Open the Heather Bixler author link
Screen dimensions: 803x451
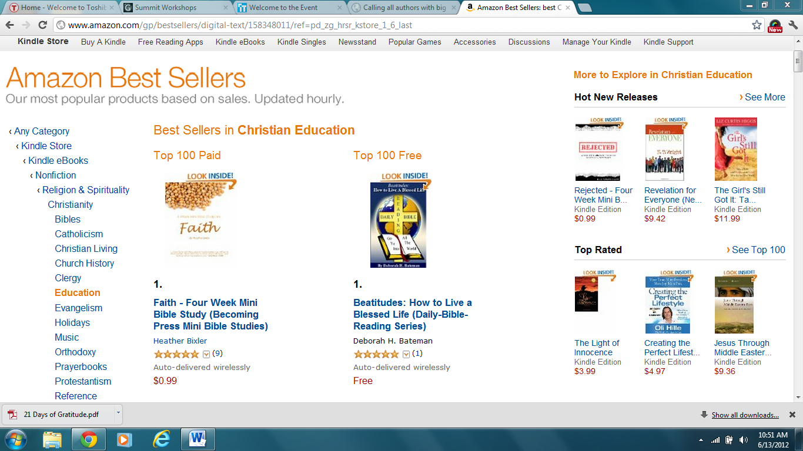coord(180,341)
